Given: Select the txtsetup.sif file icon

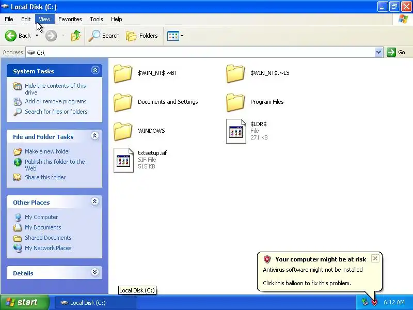Looking at the screenshot, I should coord(123,160).
